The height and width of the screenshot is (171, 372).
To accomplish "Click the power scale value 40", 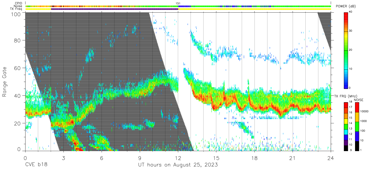I will pos(350,12).
